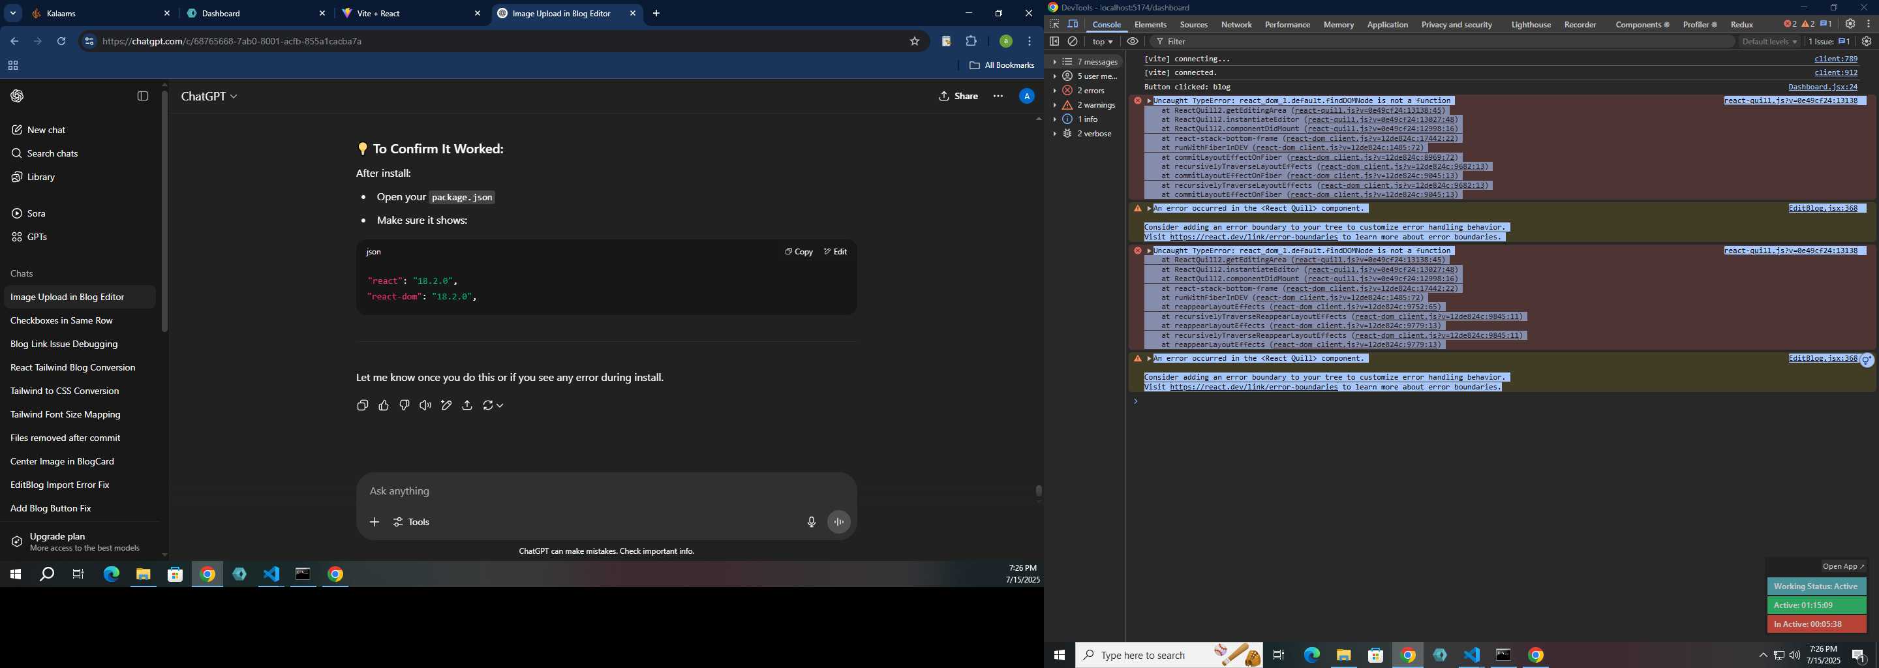Viewport: 1879px width, 668px height.
Task: Click the 'Open App' button
Action: 1842,567
